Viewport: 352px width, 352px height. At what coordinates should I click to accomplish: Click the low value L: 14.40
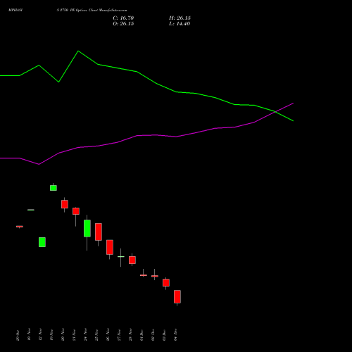click(x=180, y=23)
